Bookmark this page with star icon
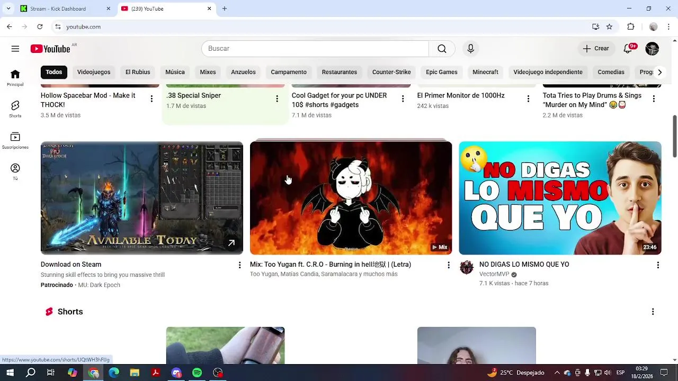 pyautogui.click(x=609, y=26)
